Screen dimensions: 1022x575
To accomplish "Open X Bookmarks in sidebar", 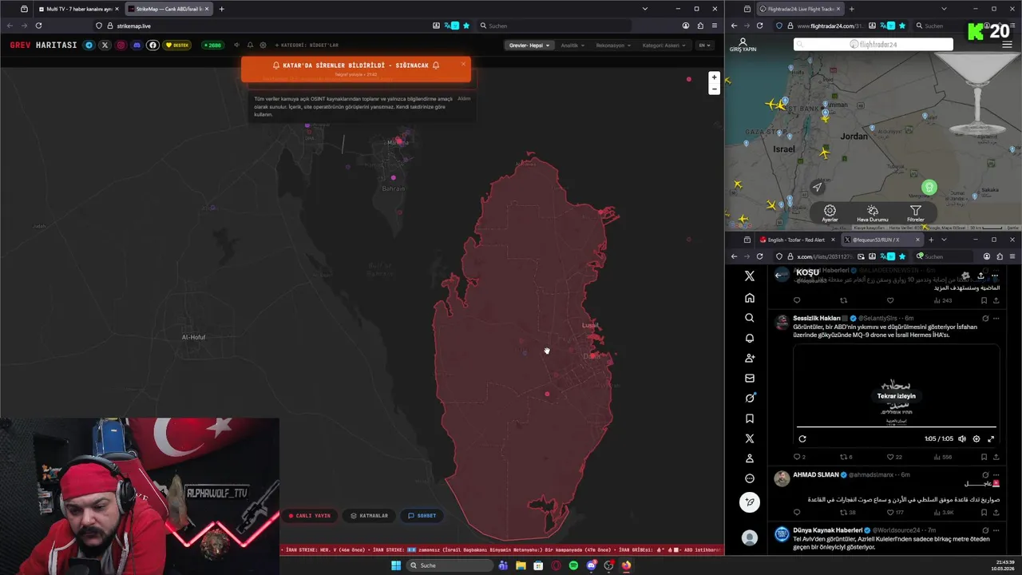I will [750, 418].
